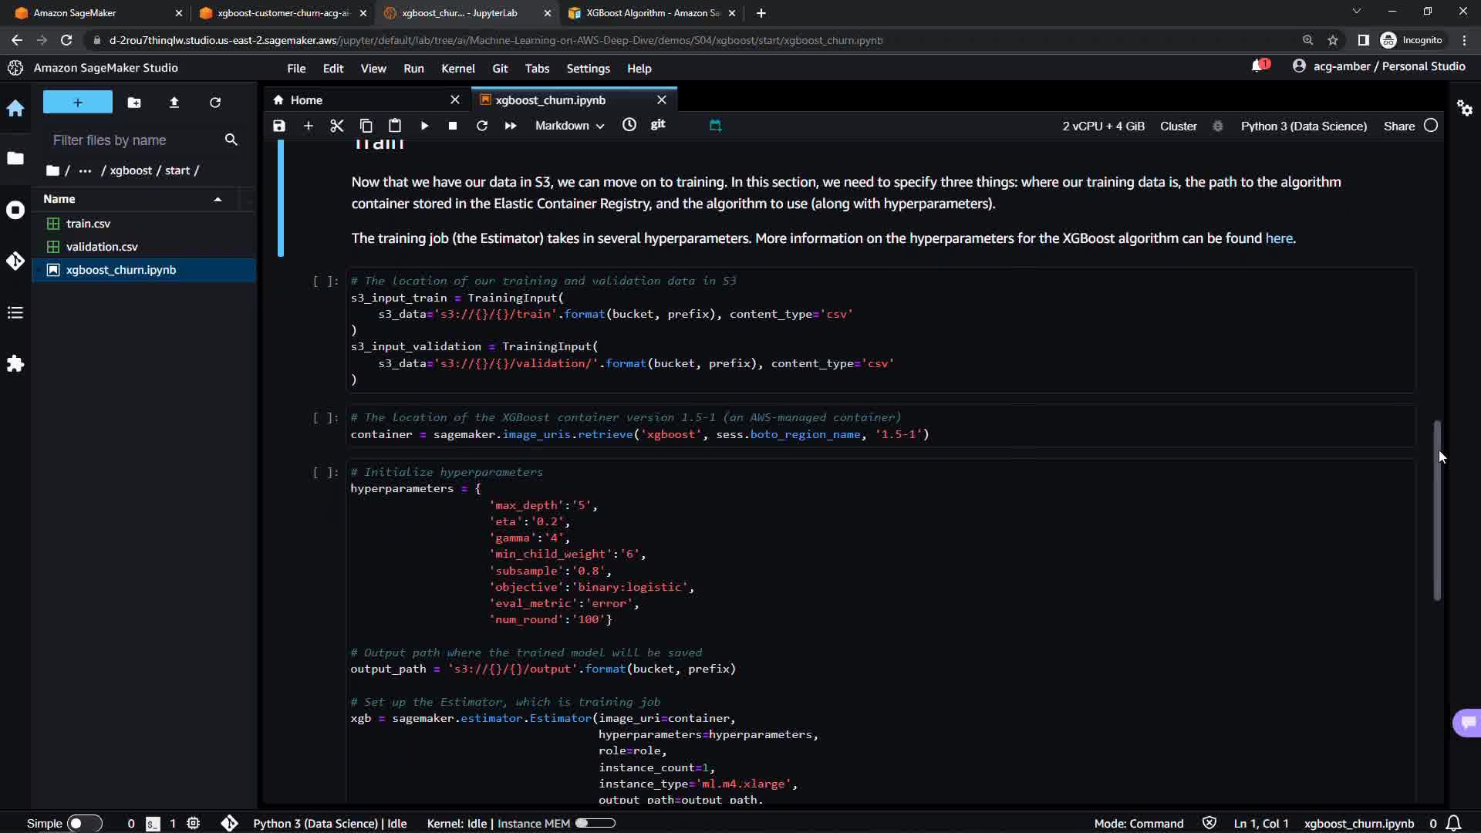Open the Extension Manager puzzle icon
This screenshot has height=833, width=1481.
tap(15, 363)
